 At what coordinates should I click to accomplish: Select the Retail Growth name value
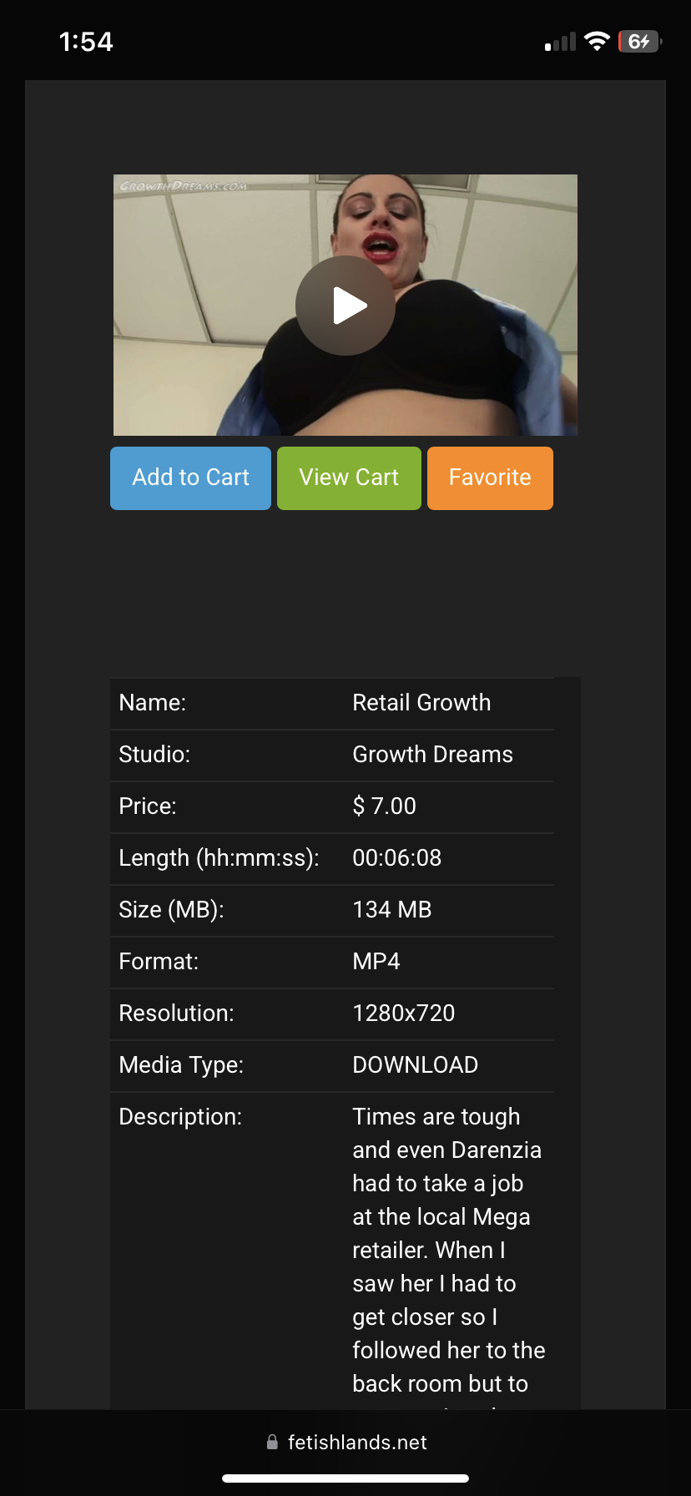pos(421,703)
